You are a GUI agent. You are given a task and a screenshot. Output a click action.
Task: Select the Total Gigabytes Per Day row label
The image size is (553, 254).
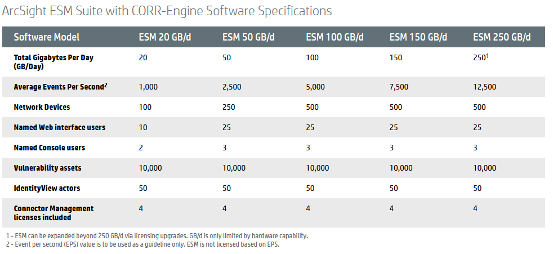click(53, 62)
